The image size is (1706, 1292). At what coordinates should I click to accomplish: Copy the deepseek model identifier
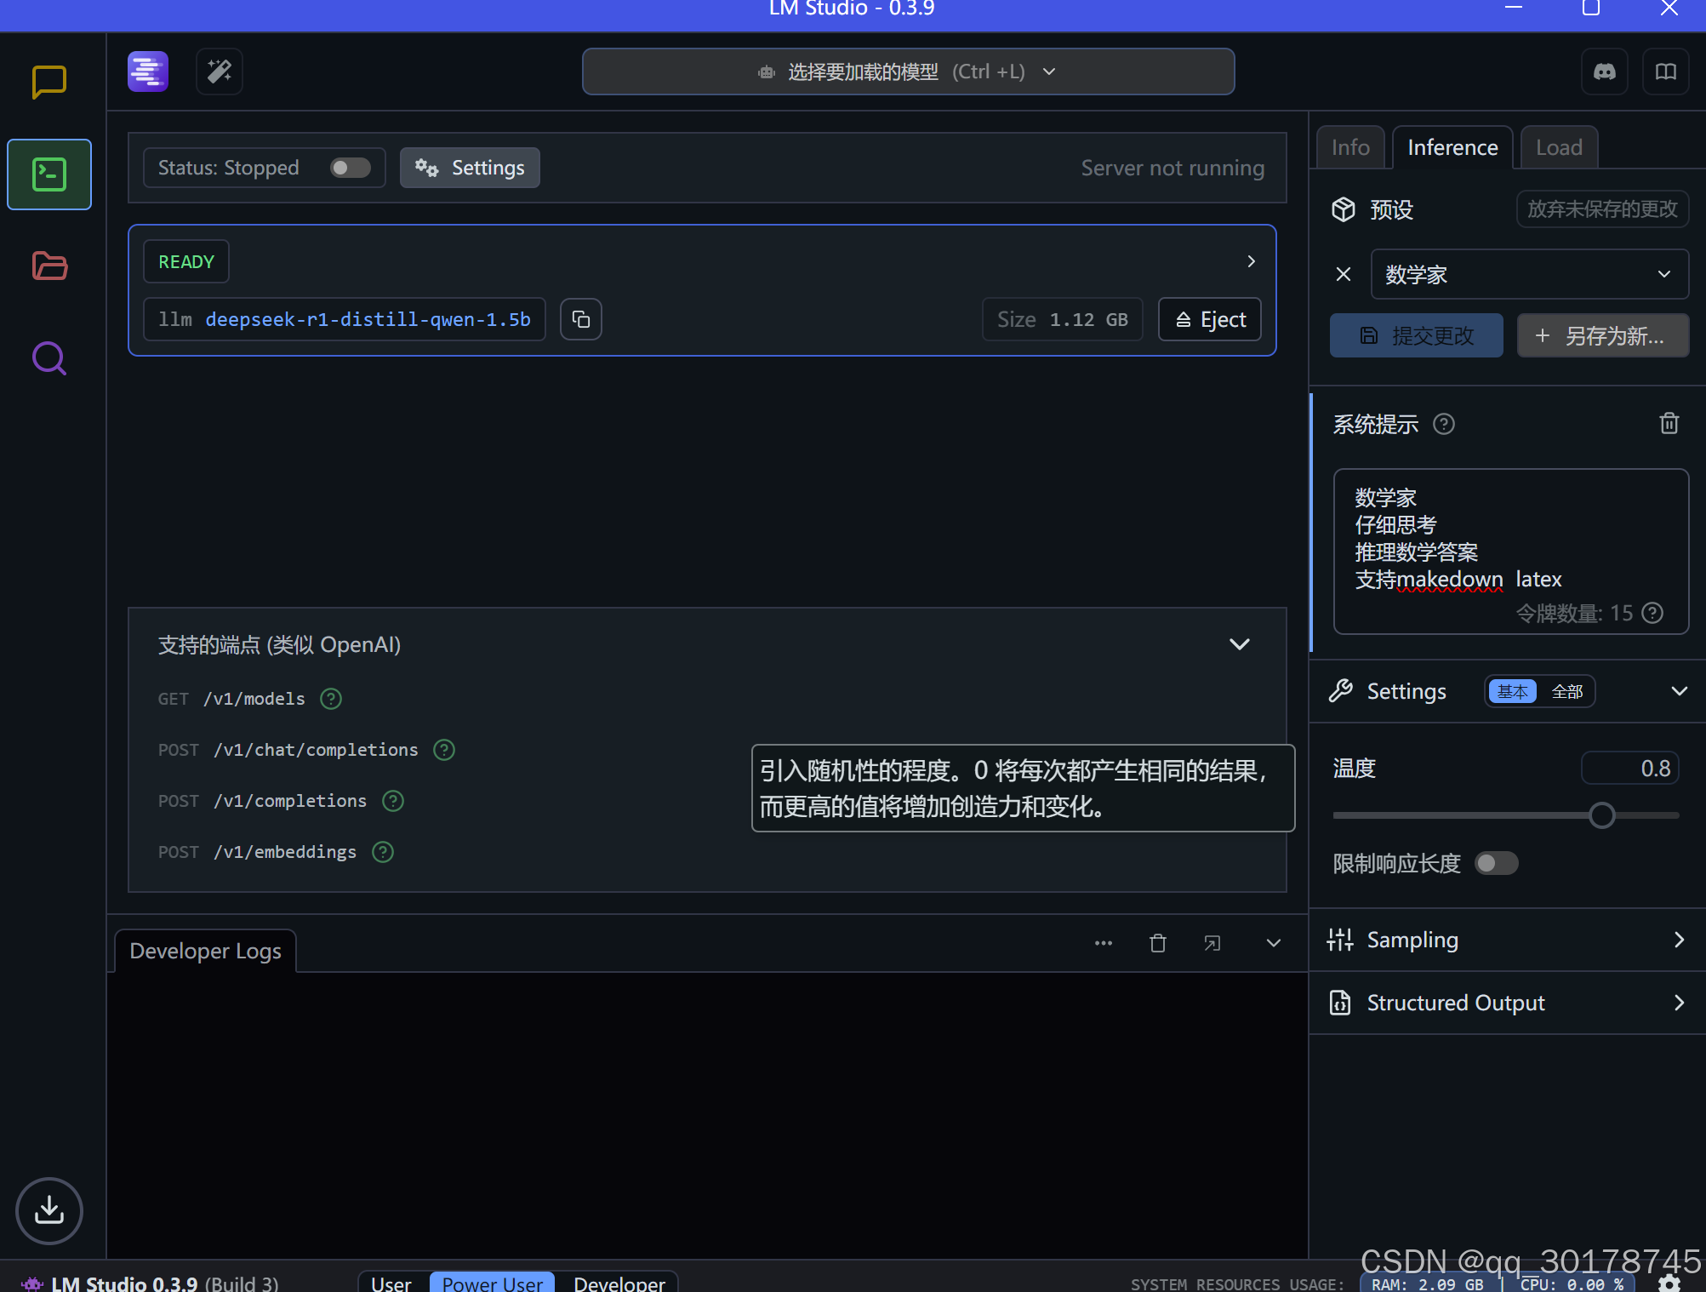[580, 319]
